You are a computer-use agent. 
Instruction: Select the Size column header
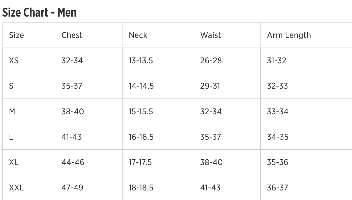click(x=16, y=35)
